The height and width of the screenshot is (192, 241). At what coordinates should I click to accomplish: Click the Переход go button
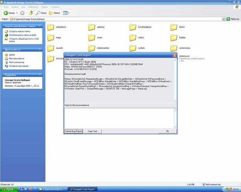[x=233, y=19]
